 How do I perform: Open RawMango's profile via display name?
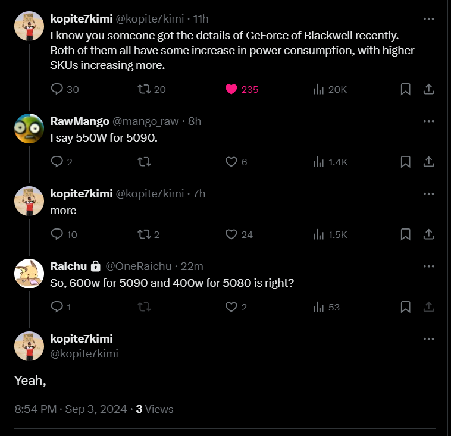(x=79, y=121)
